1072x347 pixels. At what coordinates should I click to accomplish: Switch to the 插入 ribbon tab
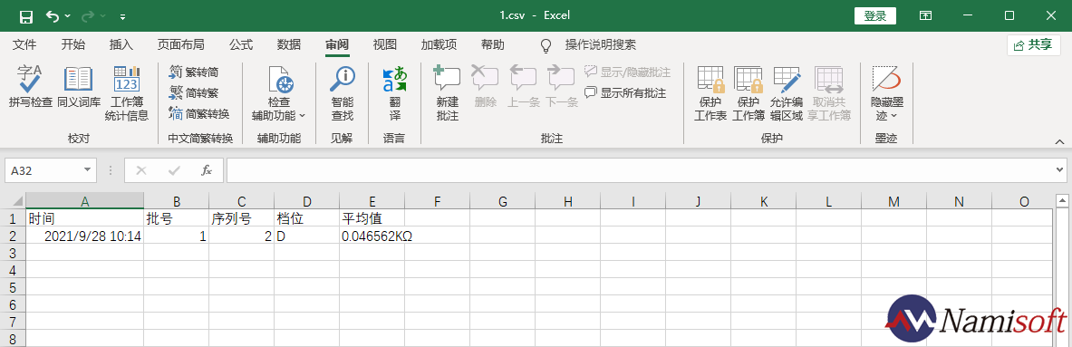pyautogui.click(x=121, y=45)
